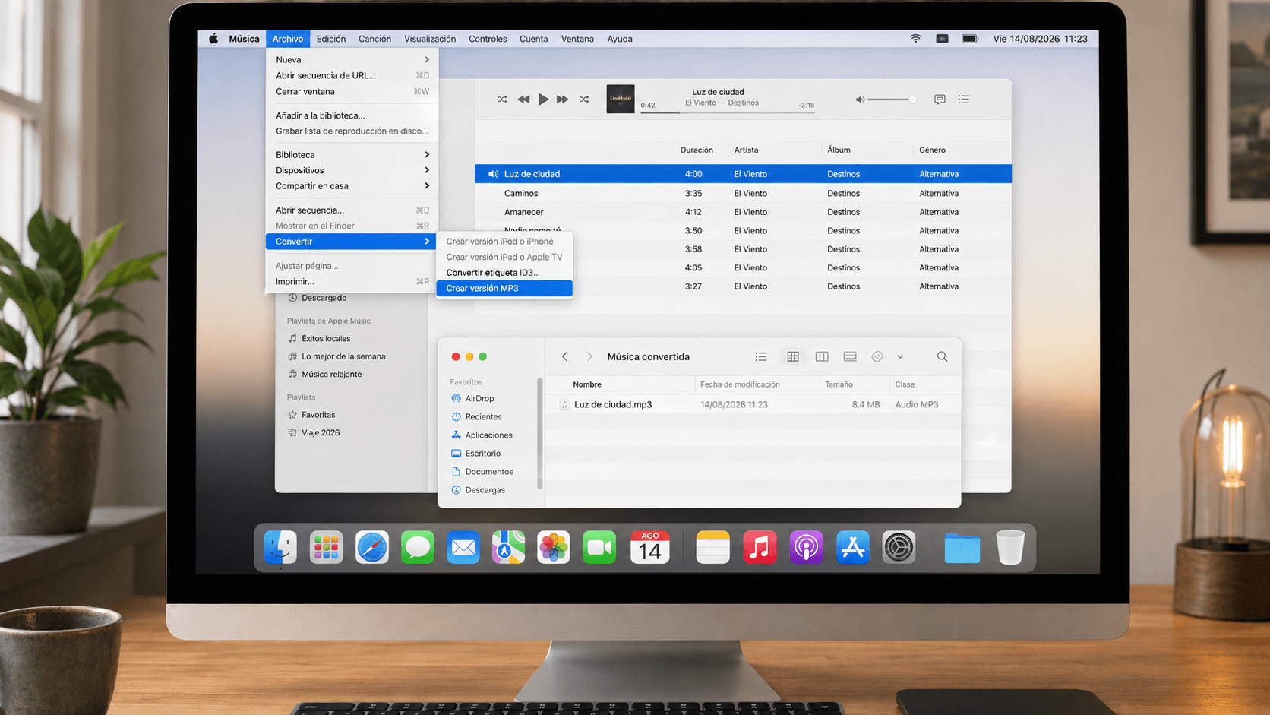Go back in the Finder window

coord(564,356)
